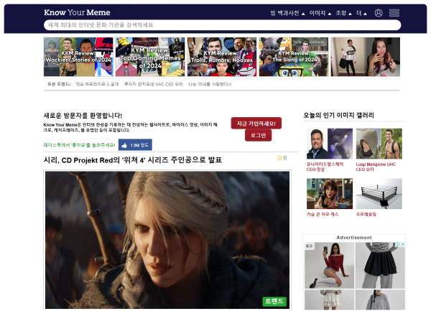
Task: Click the ad image of woman in red top
Action: click(x=329, y=265)
